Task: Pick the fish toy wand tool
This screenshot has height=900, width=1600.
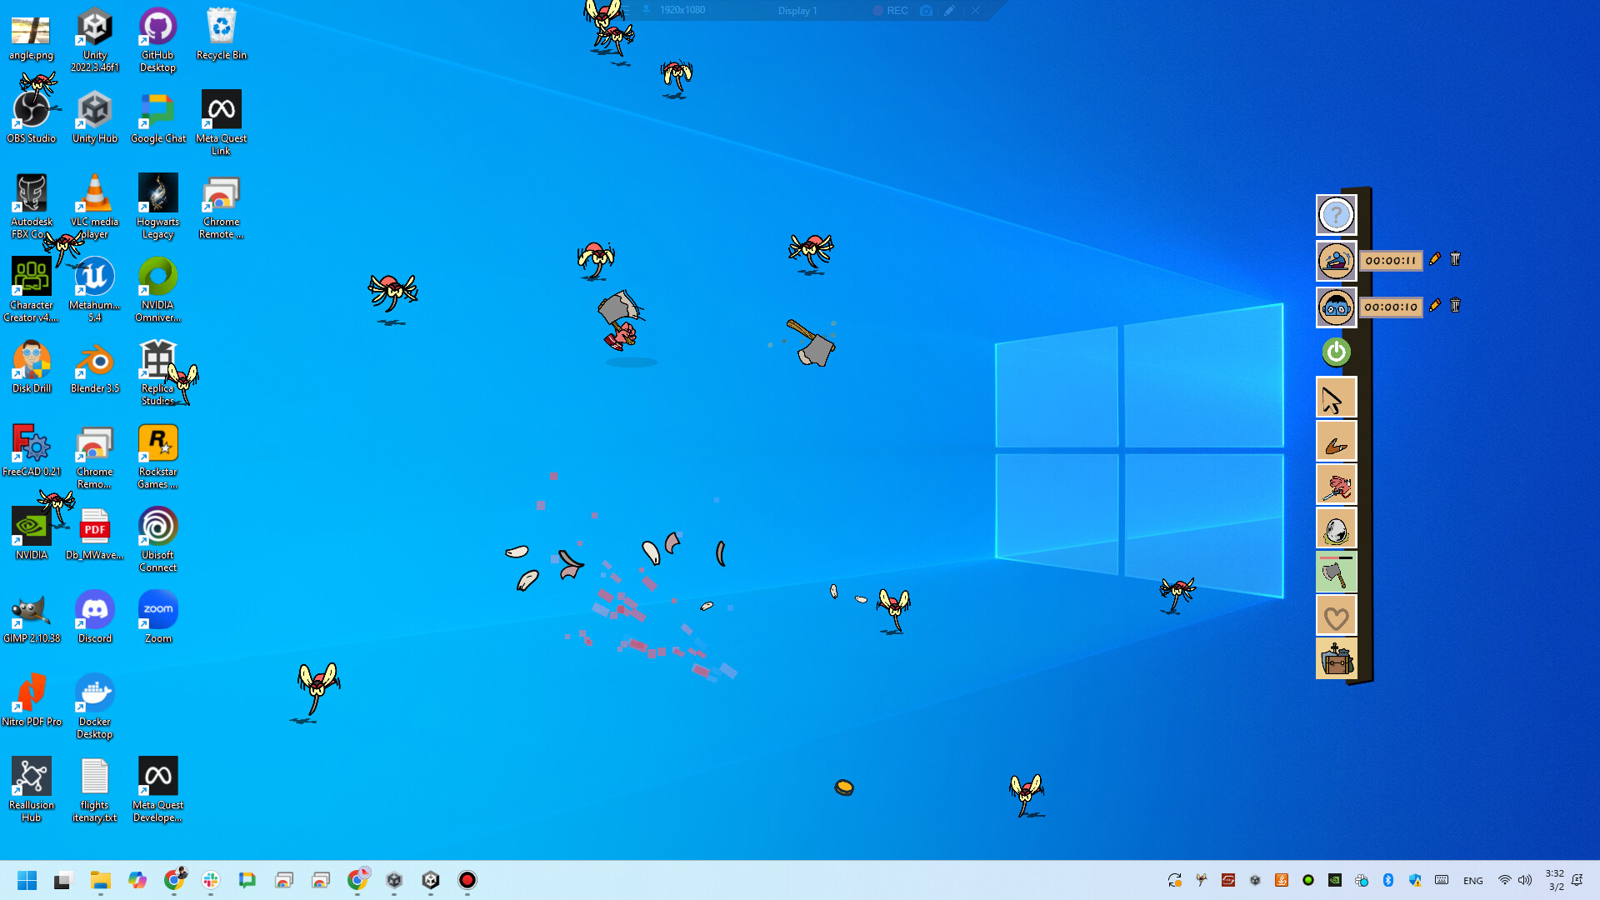Action: [1335, 485]
